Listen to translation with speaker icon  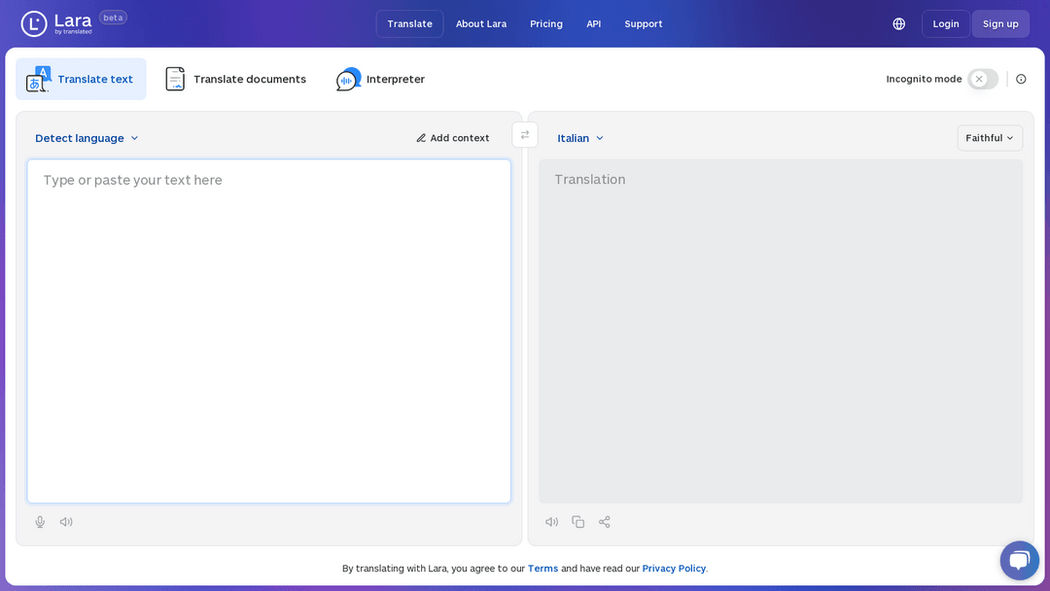tap(552, 522)
